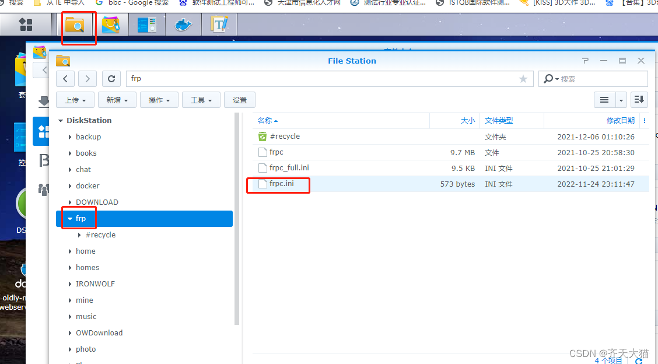Screen dimensions: 658x364
Task: Click the 573 bytes size cell
Action: click(457, 184)
